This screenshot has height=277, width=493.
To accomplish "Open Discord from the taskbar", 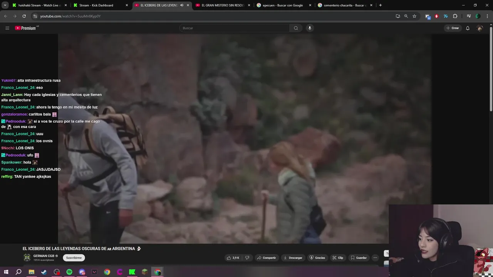I will [x=82, y=272].
